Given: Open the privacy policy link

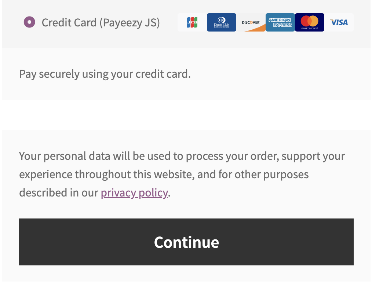Looking at the screenshot, I should [x=134, y=192].
